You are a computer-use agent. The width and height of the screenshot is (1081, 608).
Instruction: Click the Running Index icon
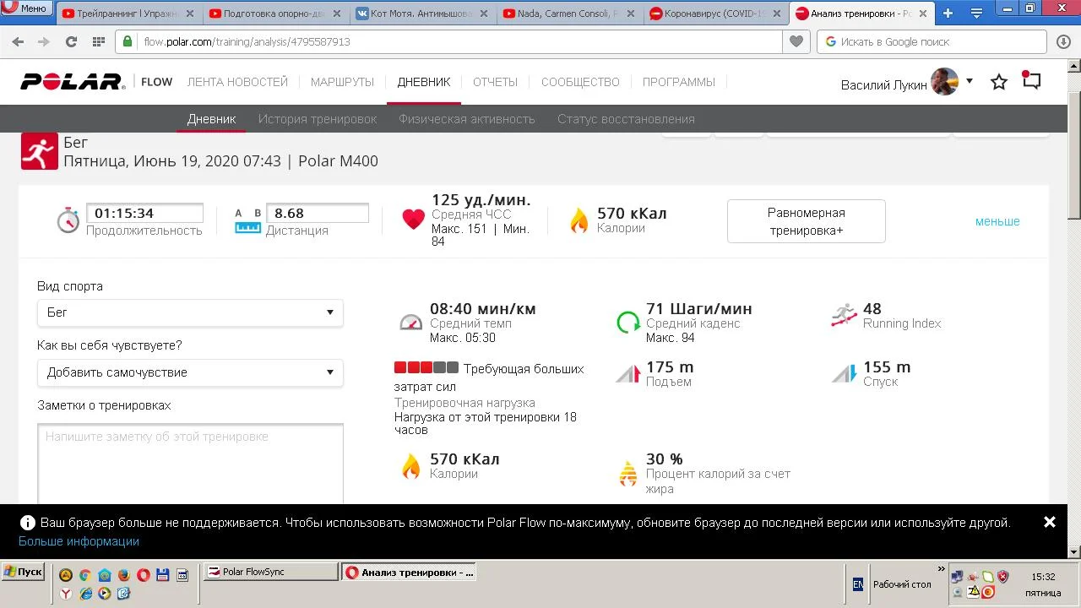(x=844, y=316)
